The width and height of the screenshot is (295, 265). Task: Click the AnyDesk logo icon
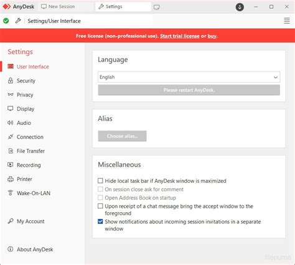(x=6, y=7)
